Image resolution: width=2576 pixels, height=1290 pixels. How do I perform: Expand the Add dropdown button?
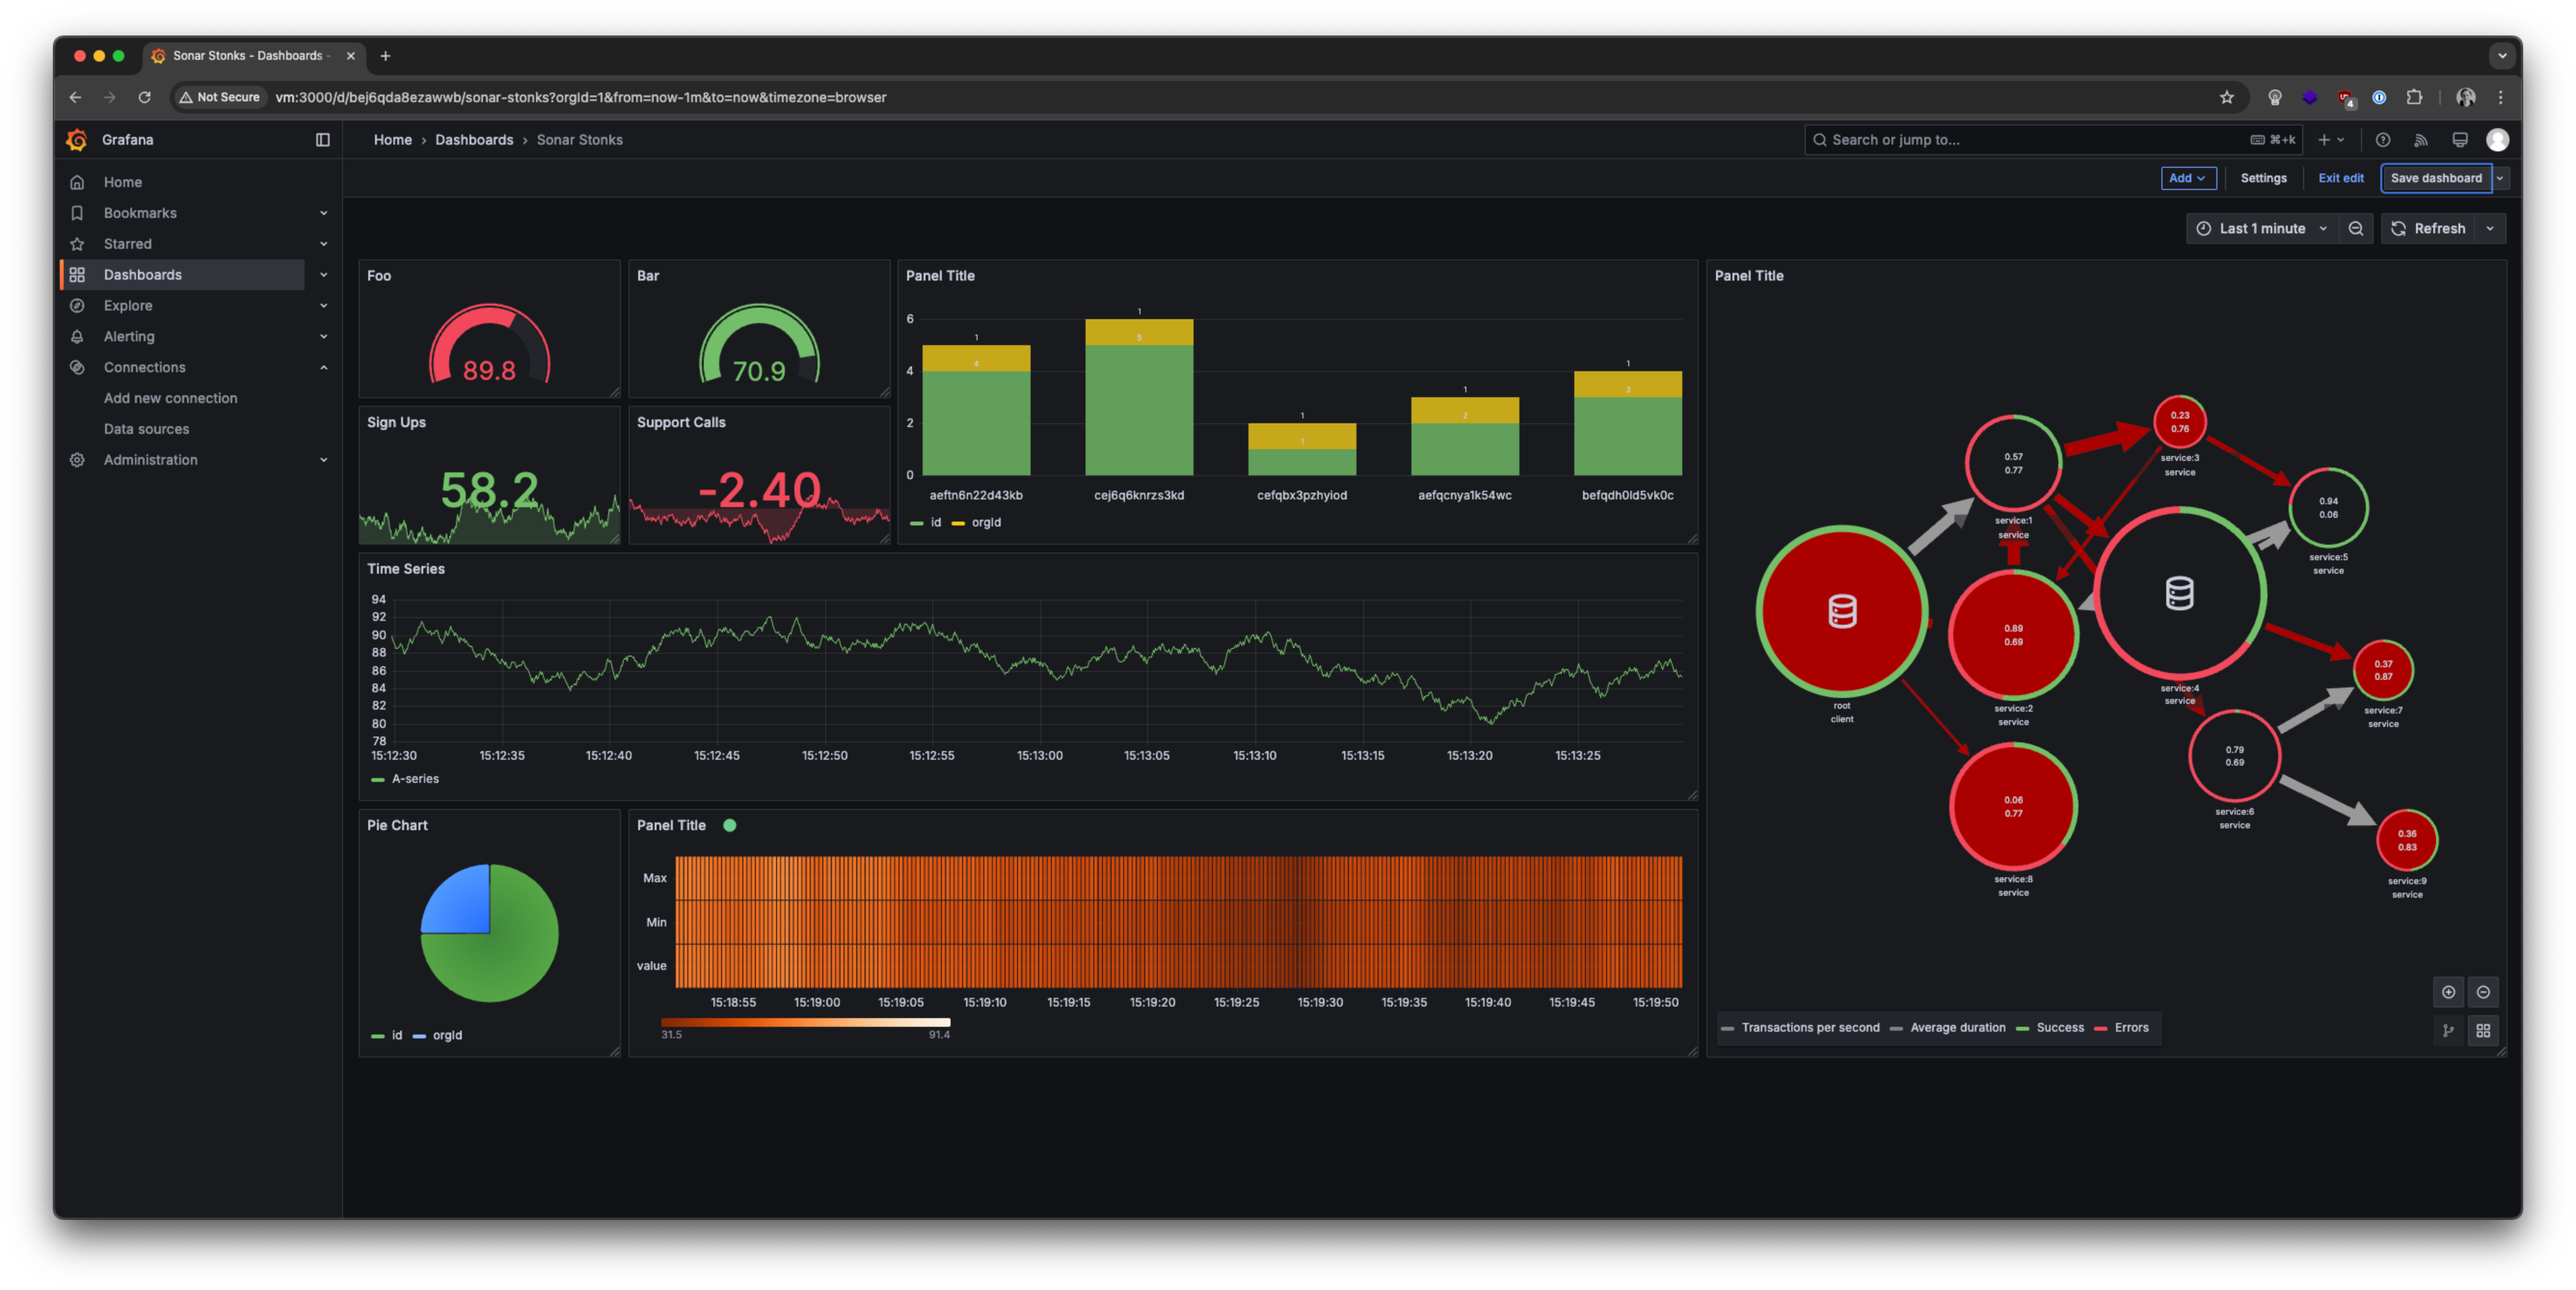pyautogui.click(x=2188, y=178)
